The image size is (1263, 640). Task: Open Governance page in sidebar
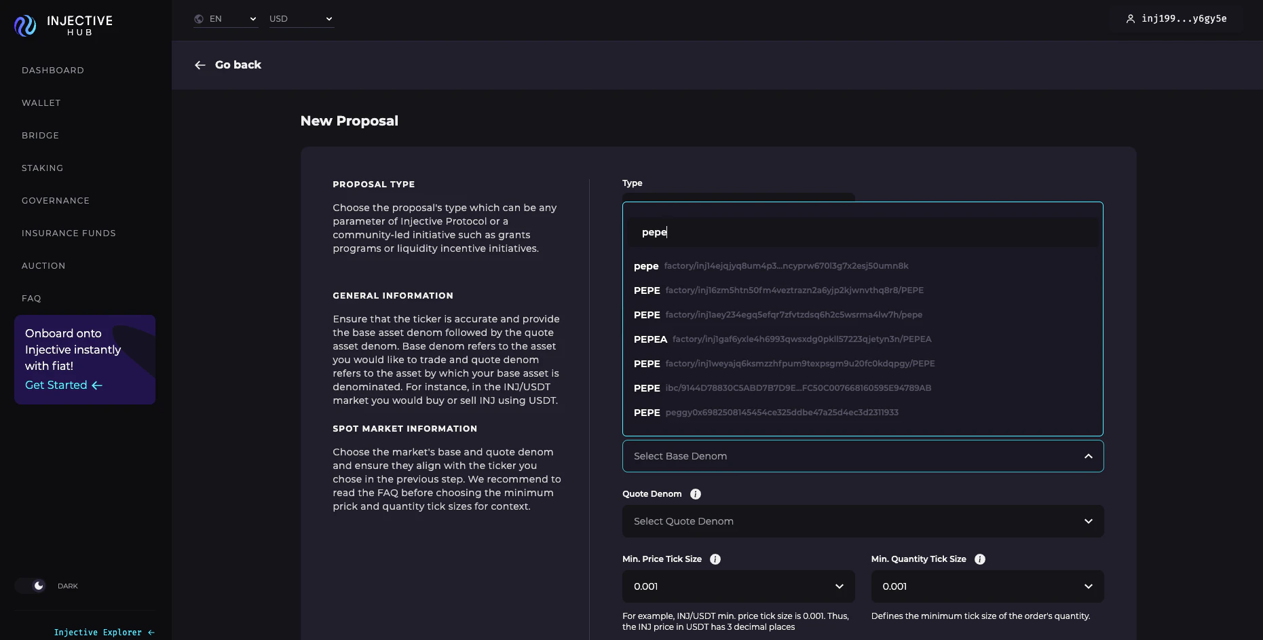coord(56,201)
